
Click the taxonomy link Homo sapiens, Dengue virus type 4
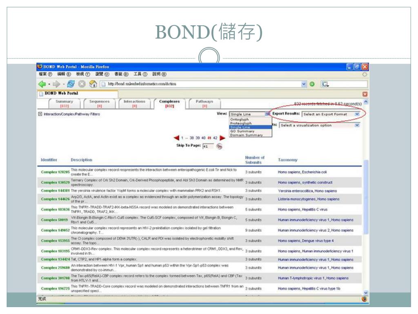(305, 241)
